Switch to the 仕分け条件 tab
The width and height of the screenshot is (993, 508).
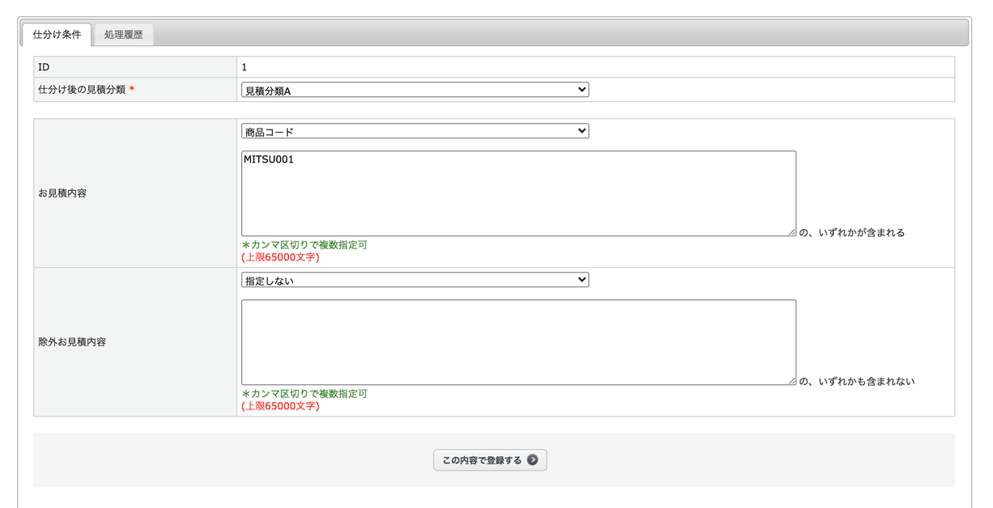[x=57, y=35]
